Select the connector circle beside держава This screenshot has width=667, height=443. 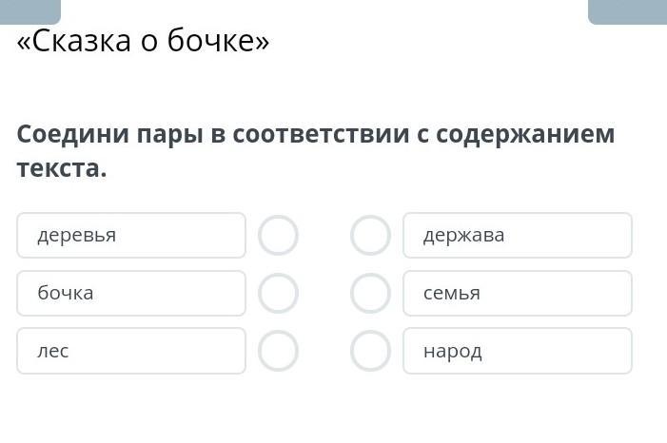[x=370, y=235]
